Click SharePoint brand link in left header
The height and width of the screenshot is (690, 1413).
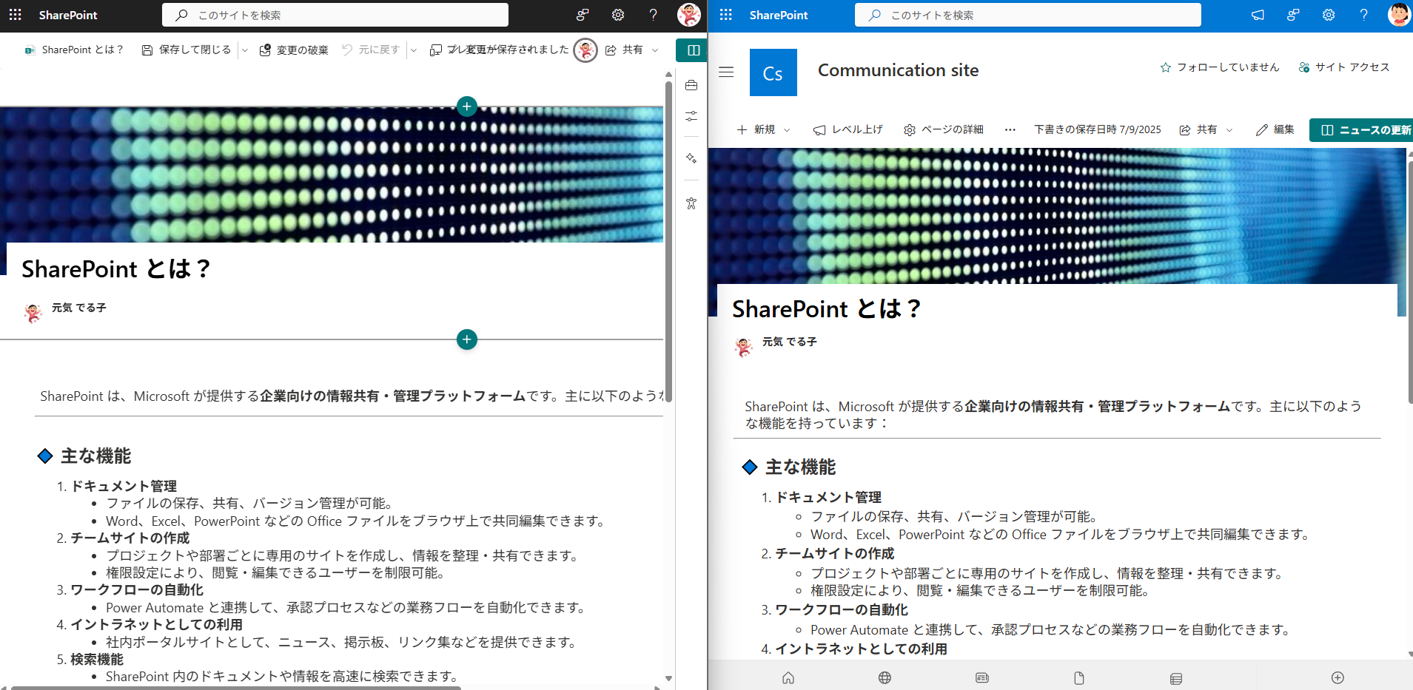[68, 15]
